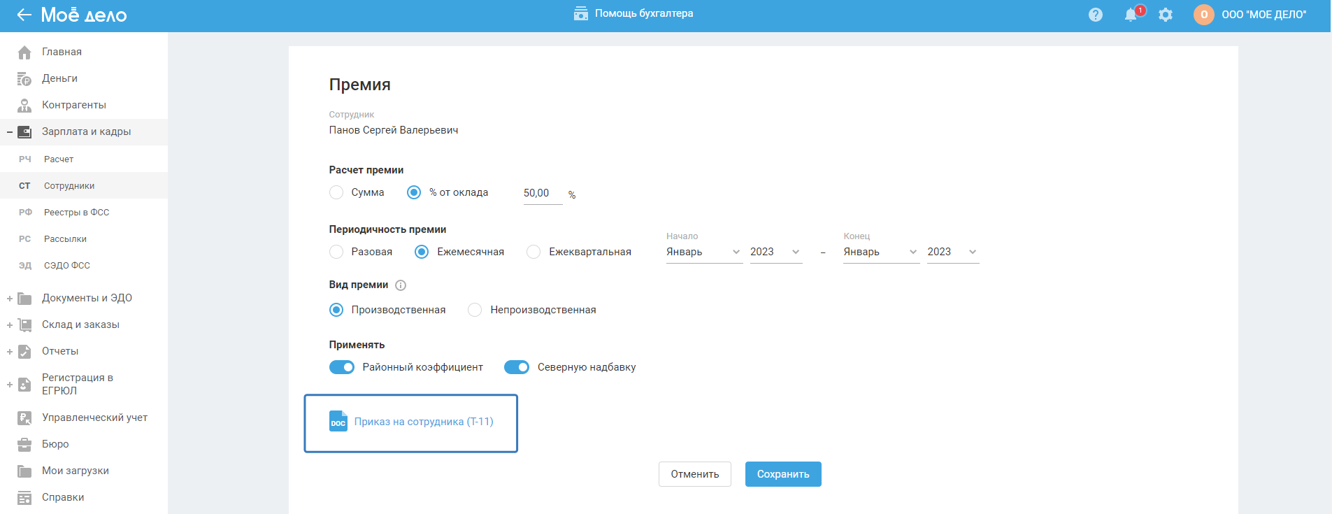Click the home icon for Главная
Image resolution: width=1332 pixels, height=514 pixels.
pyautogui.click(x=24, y=52)
